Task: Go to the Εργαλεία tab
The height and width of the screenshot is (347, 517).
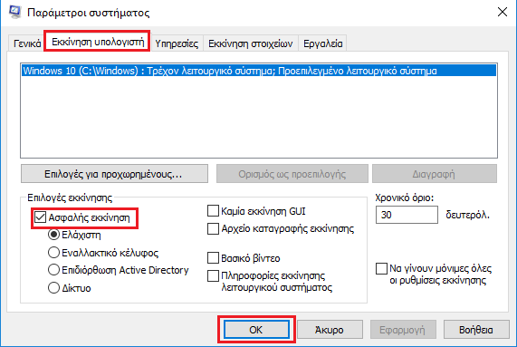Action: 323,43
